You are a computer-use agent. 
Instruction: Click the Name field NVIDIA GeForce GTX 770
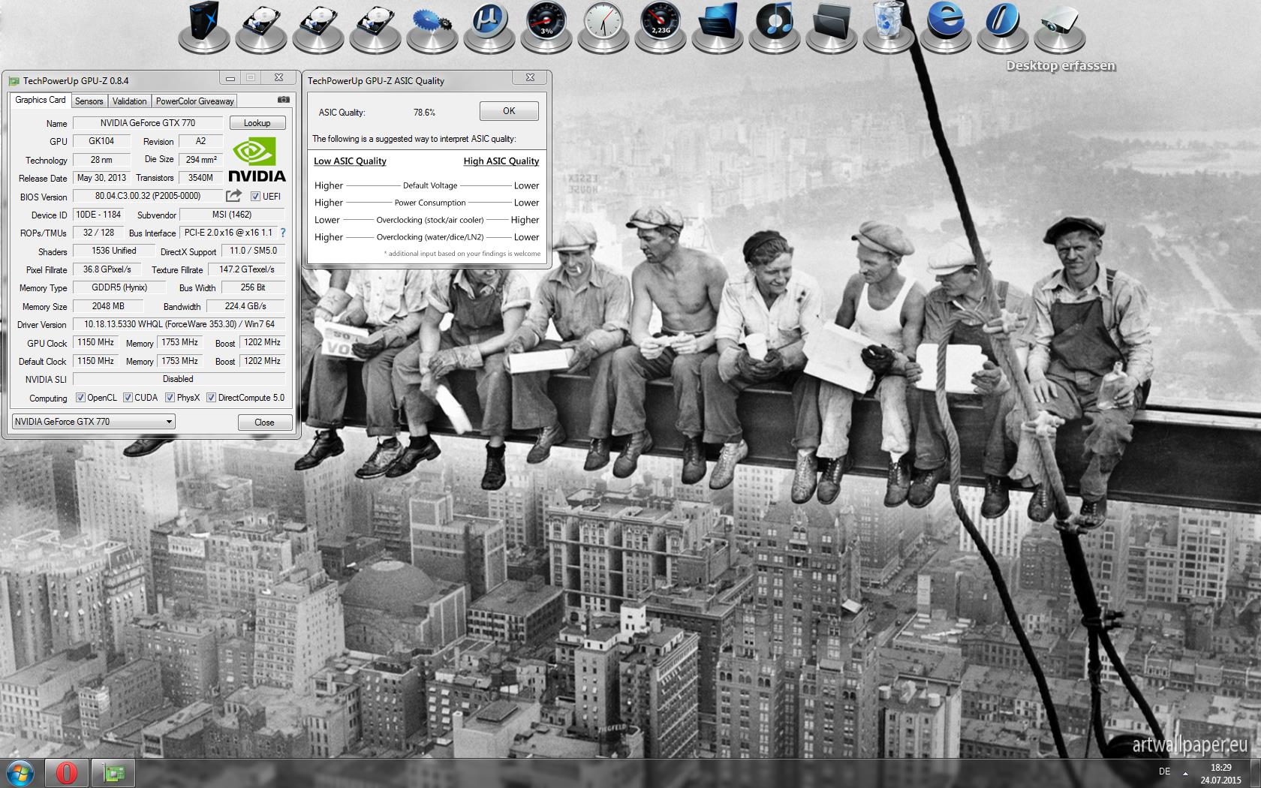pos(148,123)
